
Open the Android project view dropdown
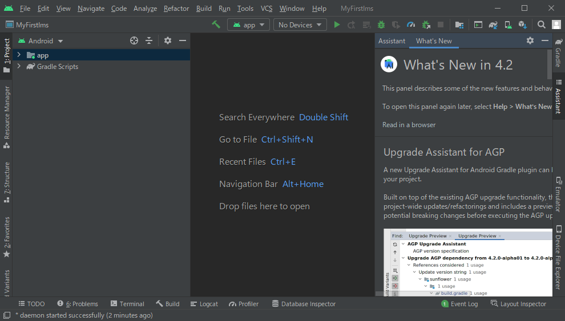click(x=41, y=40)
